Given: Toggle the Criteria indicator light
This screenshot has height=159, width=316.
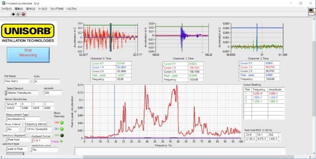Looking at the screenshot, I should tap(61, 141).
